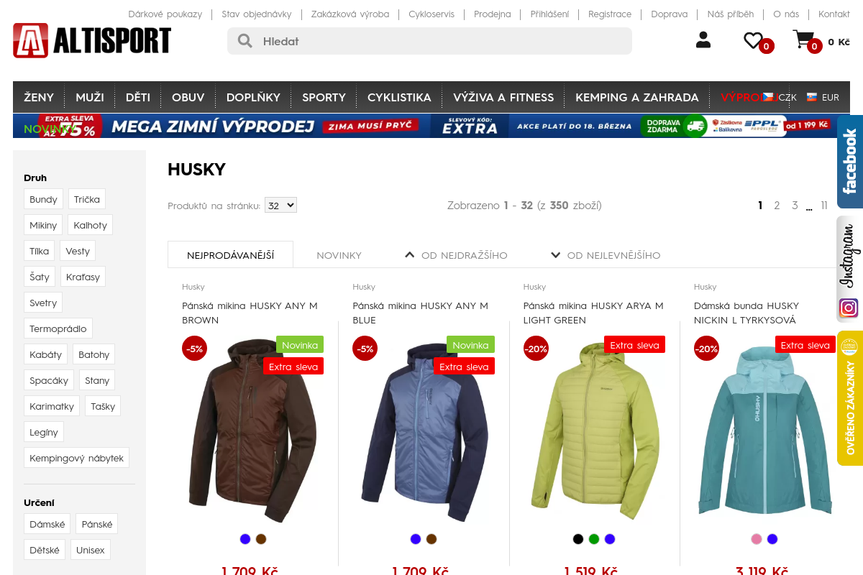The height and width of the screenshot is (575, 863).
Task: Open the products per page dropdown
Action: pos(280,205)
